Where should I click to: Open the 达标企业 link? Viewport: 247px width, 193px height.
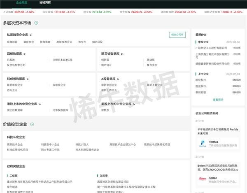coord(12,90)
